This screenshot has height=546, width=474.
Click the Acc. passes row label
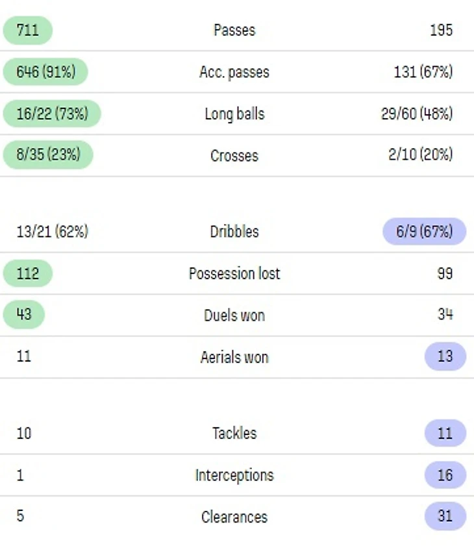[x=234, y=72]
